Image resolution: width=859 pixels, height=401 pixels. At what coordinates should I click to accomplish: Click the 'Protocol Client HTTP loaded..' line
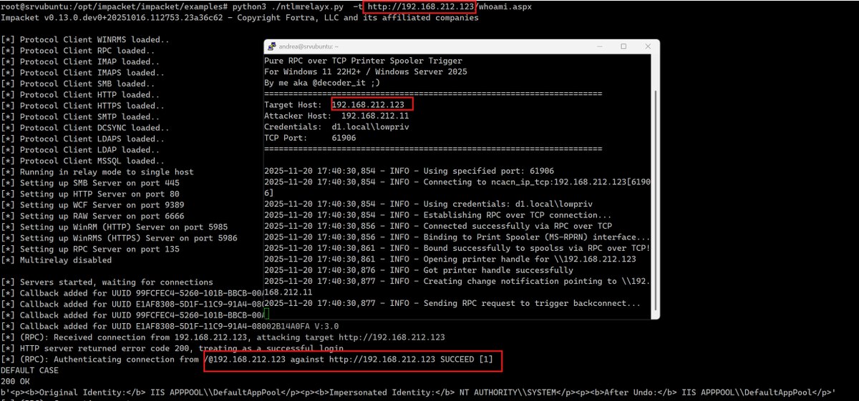(x=80, y=94)
